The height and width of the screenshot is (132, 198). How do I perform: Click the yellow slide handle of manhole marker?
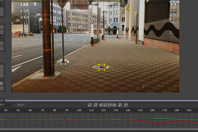click(x=107, y=67)
